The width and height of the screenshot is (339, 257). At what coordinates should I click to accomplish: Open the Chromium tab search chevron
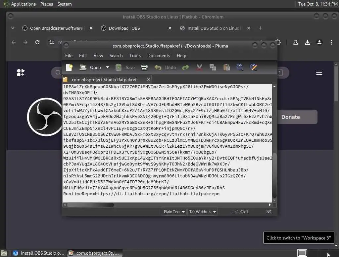coord(13,28)
